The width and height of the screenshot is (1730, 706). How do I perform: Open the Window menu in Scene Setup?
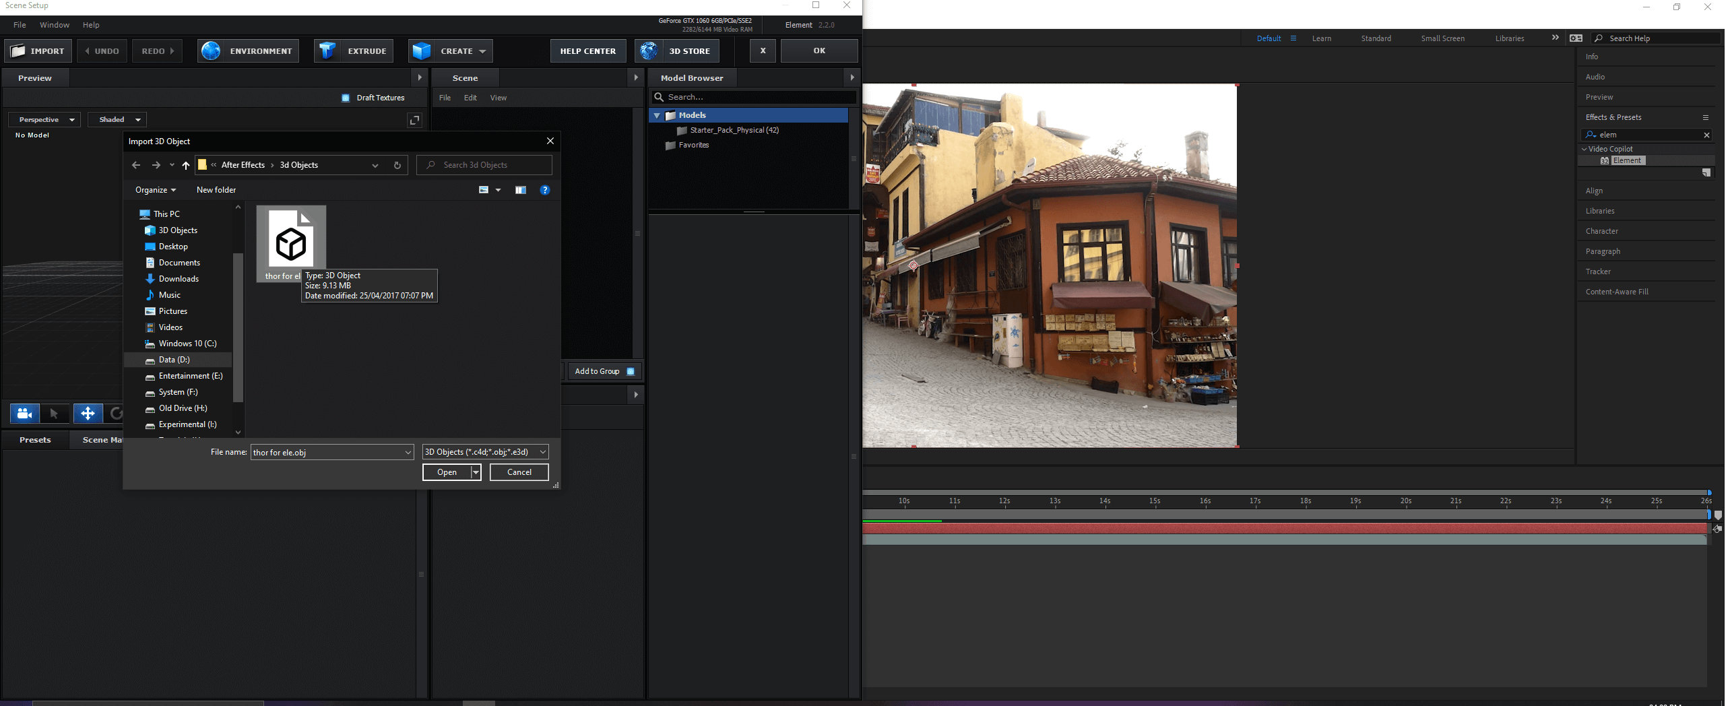54,25
